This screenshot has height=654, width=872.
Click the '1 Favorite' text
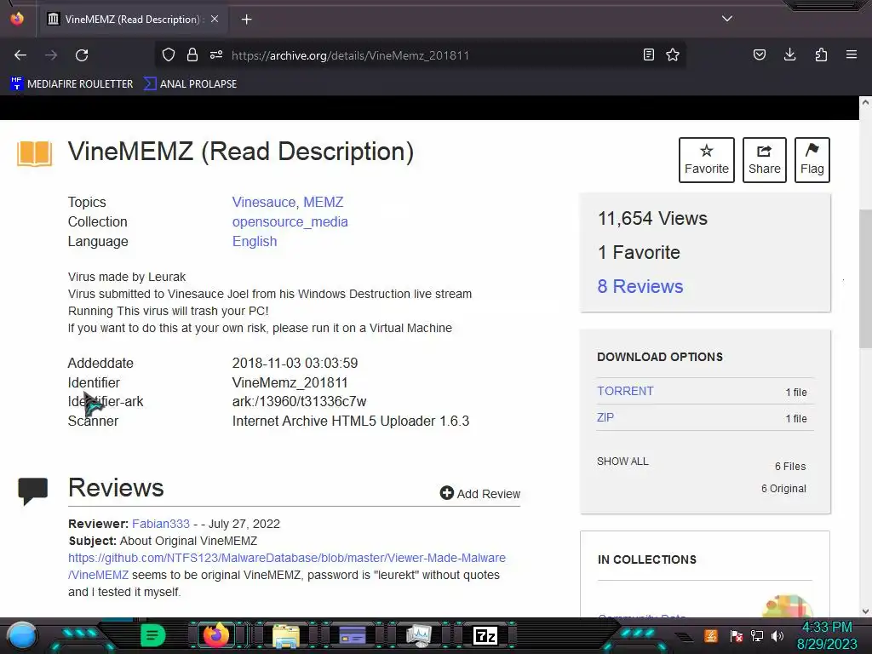639,252
